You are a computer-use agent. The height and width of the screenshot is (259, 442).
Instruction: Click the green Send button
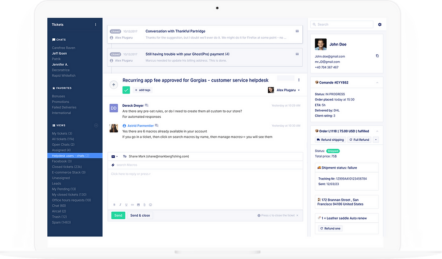tap(118, 215)
